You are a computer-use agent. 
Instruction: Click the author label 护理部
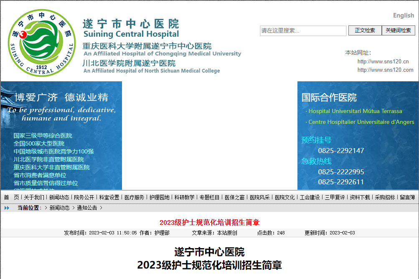click(x=162, y=233)
